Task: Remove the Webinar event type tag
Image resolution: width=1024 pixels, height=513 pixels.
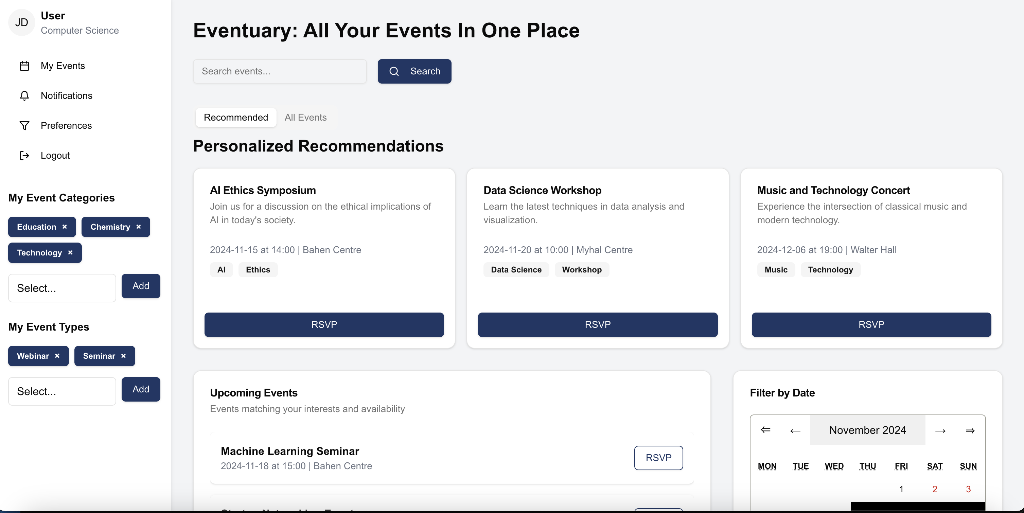Action: 57,356
